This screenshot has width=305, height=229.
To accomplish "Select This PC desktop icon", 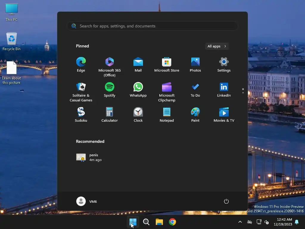I will coord(12,12).
